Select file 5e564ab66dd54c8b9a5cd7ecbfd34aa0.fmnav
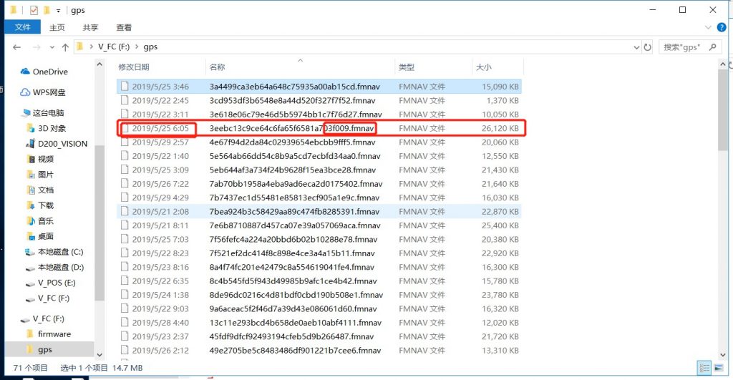Screen dimensions: 733x380 (x=319, y=156)
